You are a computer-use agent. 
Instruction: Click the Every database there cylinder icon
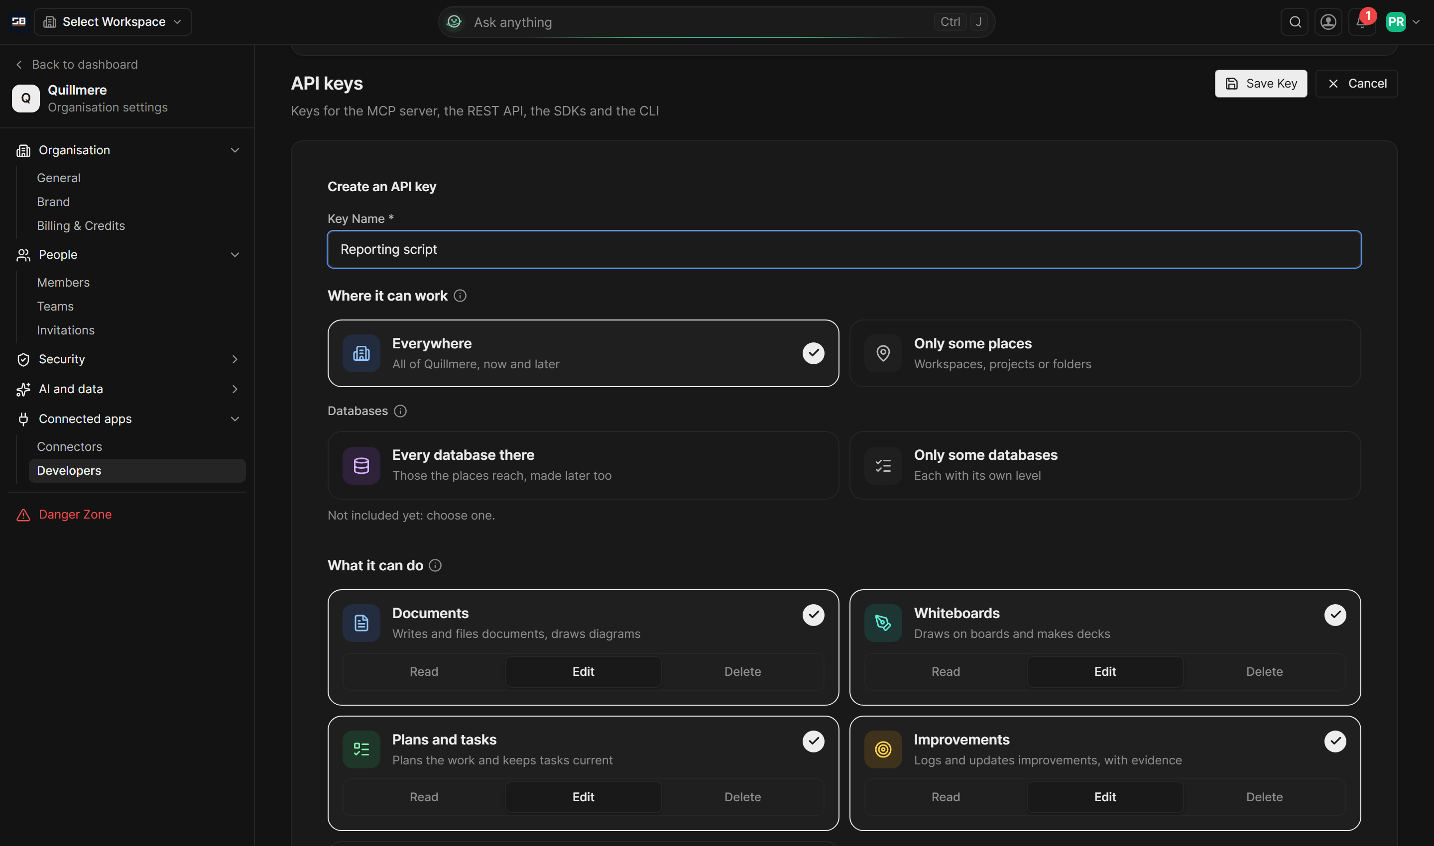click(361, 466)
